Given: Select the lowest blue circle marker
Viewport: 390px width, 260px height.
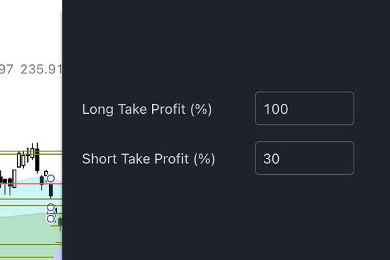Looking at the screenshot, I should click(x=51, y=218).
